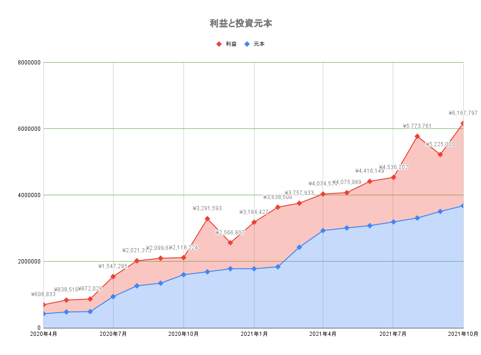Click the ¥838,518 data label

[x=66, y=289]
